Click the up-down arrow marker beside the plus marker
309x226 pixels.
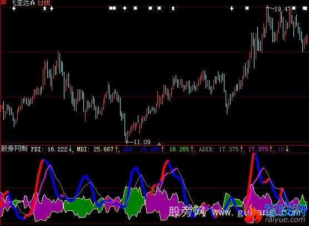click(x=44, y=8)
